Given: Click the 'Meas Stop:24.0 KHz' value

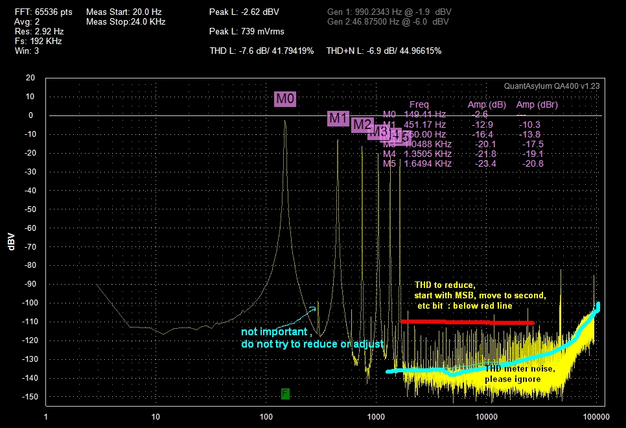Looking at the screenshot, I should tap(126, 21).
